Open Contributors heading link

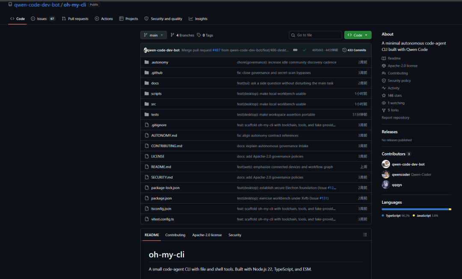[x=396, y=154]
